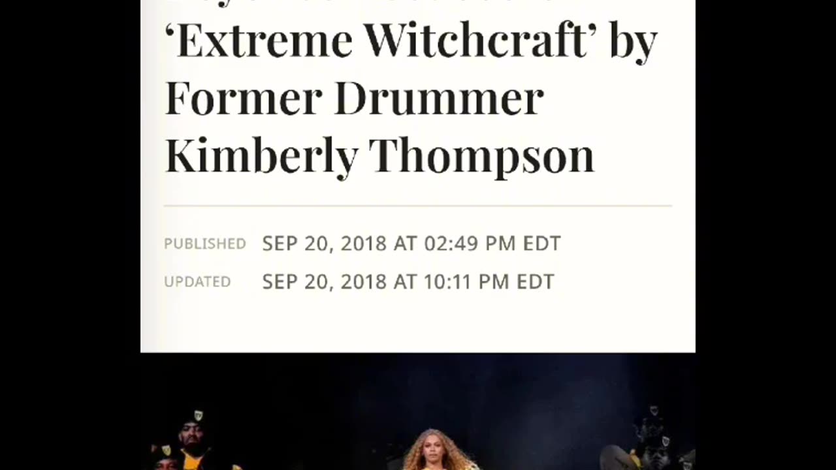
Task: Click the name 'Kimberly Thompson' in headline
Action: pyautogui.click(x=379, y=156)
